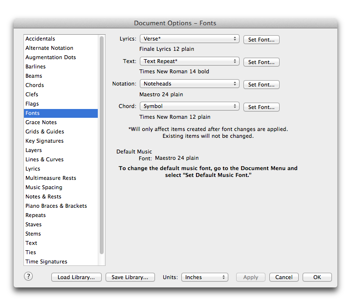Select Chords category
351x305 pixels.
(x=61, y=85)
